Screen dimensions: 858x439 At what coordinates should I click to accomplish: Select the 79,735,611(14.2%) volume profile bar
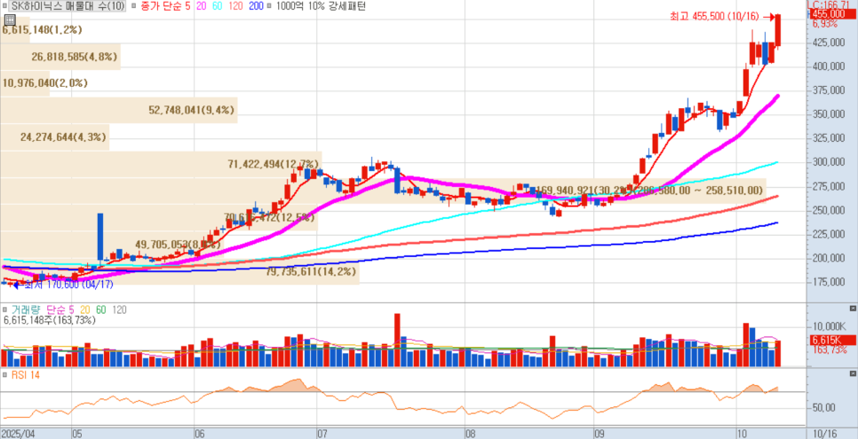point(179,271)
